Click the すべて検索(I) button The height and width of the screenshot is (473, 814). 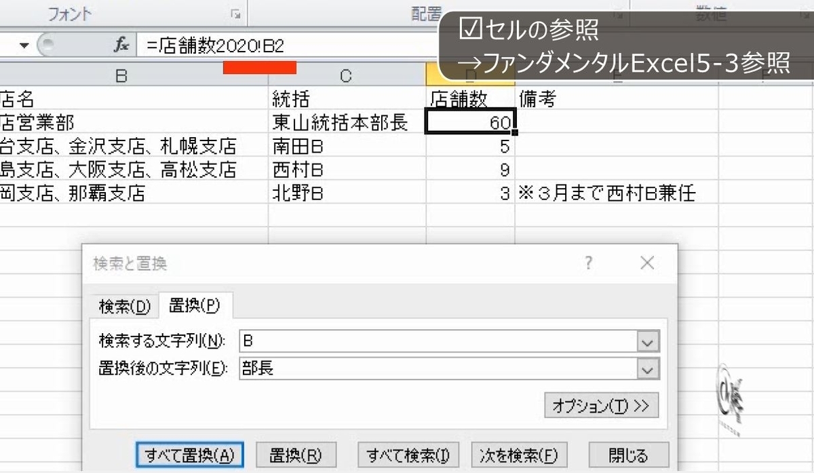pos(408,455)
